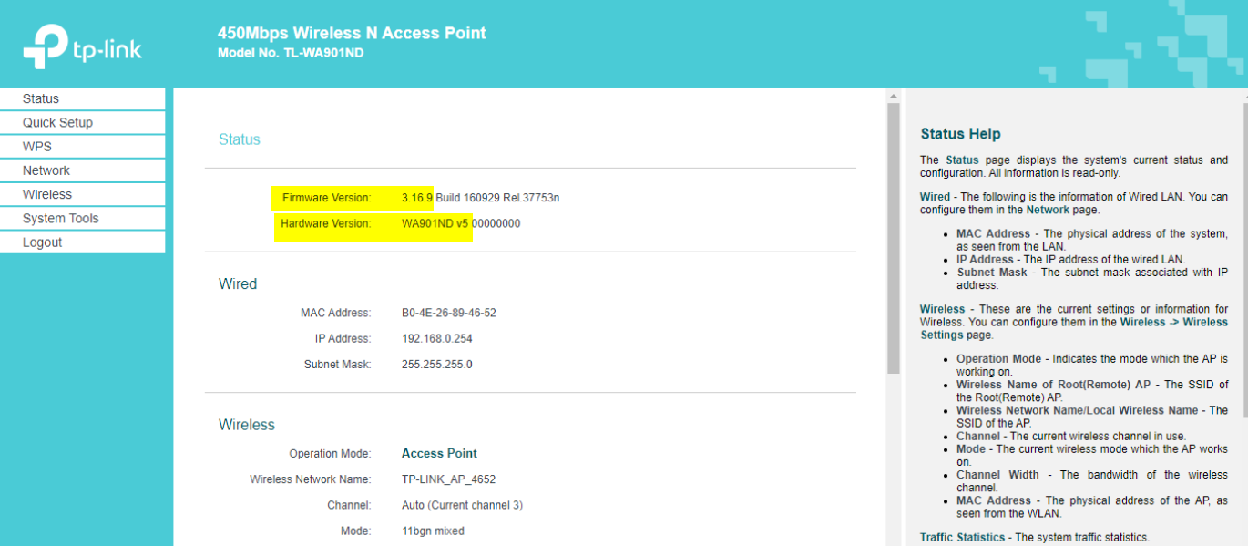Open Quick Setup in sidebar
The height and width of the screenshot is (546, 1248).
[x=82, y=122]
